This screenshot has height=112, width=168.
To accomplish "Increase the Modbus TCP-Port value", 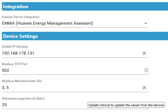I will pyautogui.click(x=146, y=69).
